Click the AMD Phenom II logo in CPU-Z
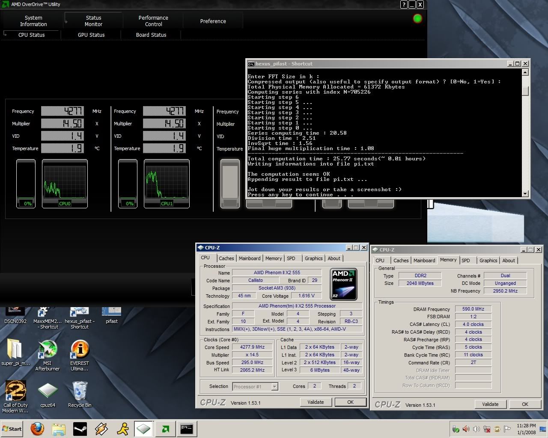Viewport: 548px width, 438px height. point(344,284)
